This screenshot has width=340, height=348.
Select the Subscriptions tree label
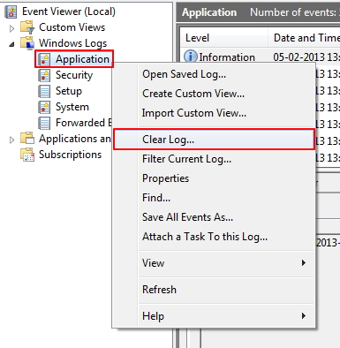click(x=71, y=155)
